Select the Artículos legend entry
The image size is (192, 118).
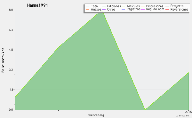131,6
